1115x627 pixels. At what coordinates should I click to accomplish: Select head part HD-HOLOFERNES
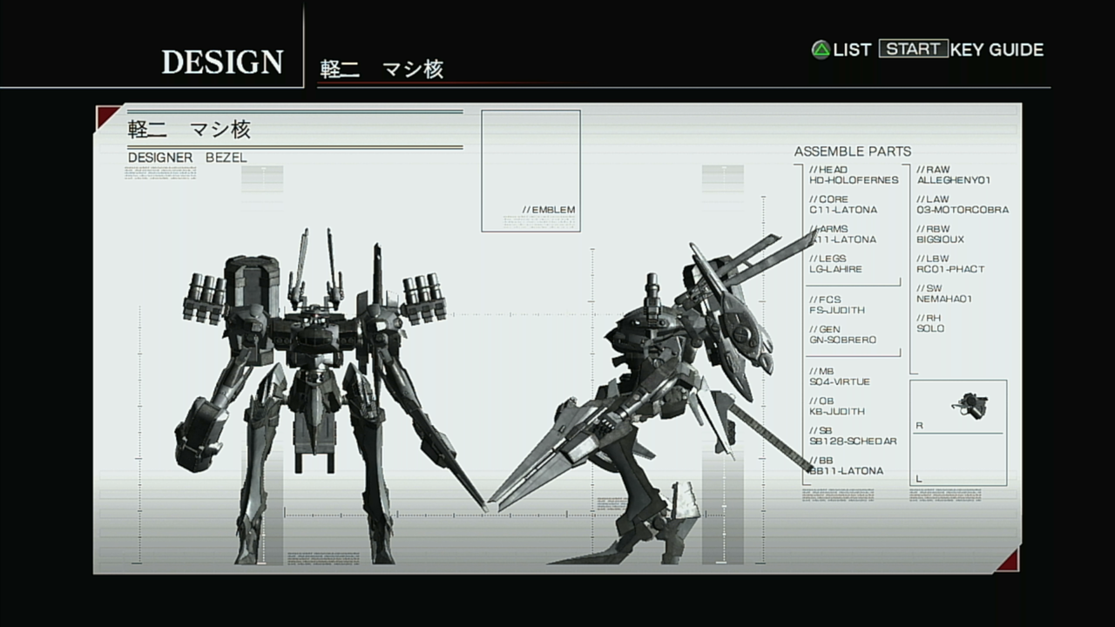click(853, 180)
